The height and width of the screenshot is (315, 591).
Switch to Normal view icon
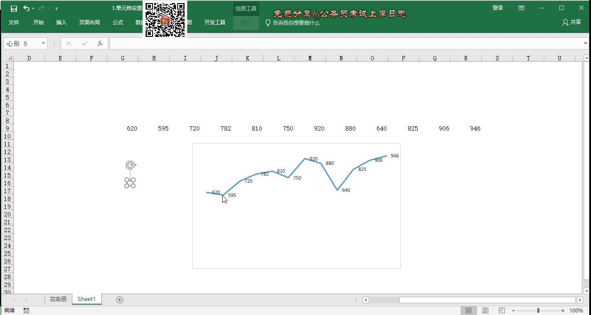(468, 310)
